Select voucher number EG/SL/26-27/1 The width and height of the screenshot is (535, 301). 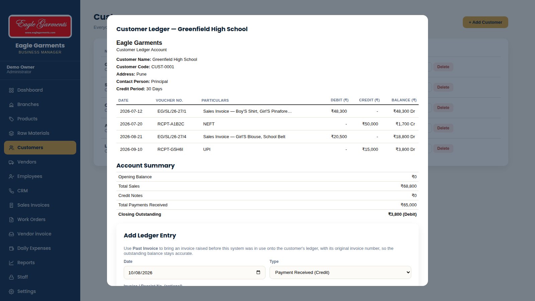coord(172,111)
